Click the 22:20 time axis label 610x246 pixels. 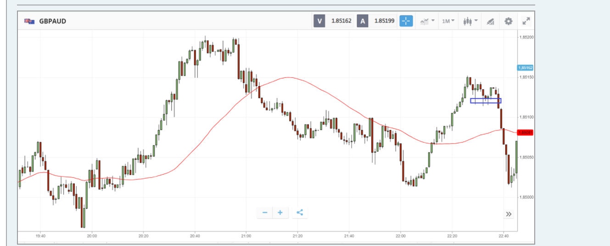(452, 236)
